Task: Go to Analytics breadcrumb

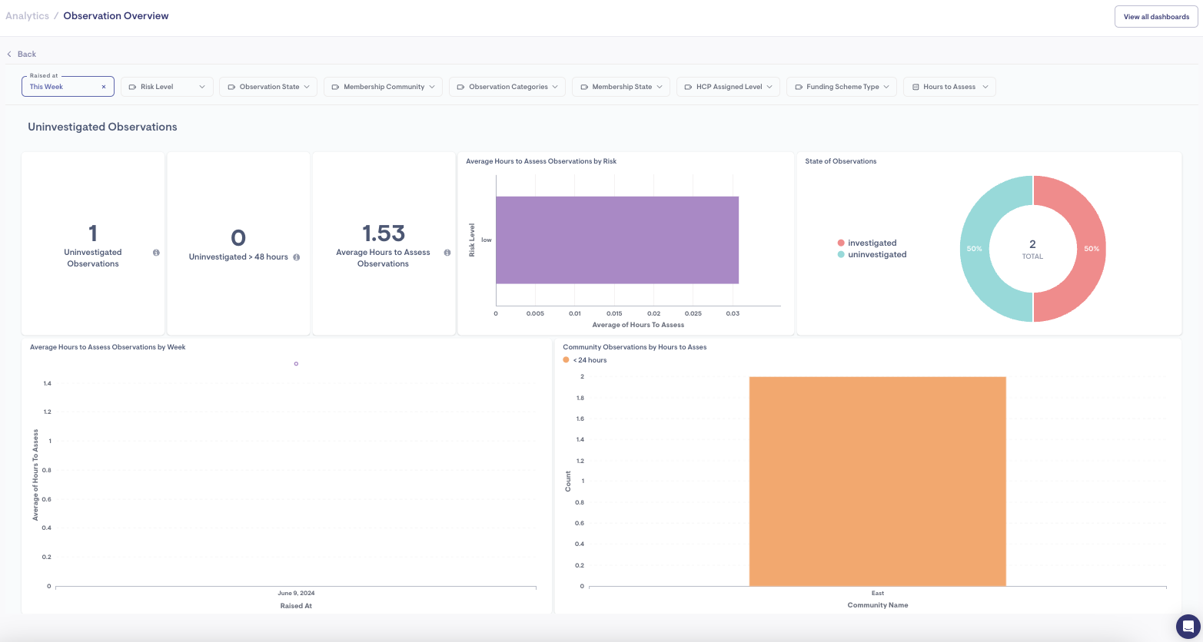Action: [x=27, y=16]
